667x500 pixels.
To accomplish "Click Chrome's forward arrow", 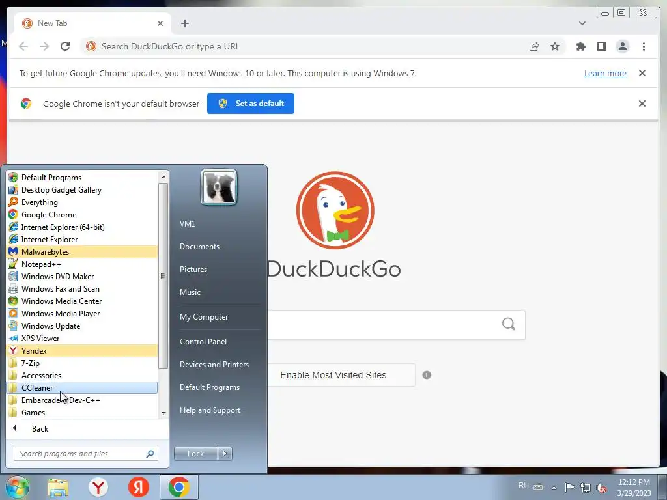I will pyautogui.click(x=44, y=46).
